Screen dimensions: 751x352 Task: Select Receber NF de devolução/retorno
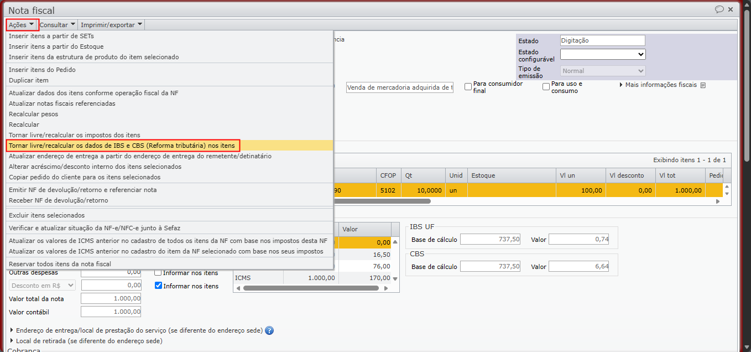(x=169, y=200)
